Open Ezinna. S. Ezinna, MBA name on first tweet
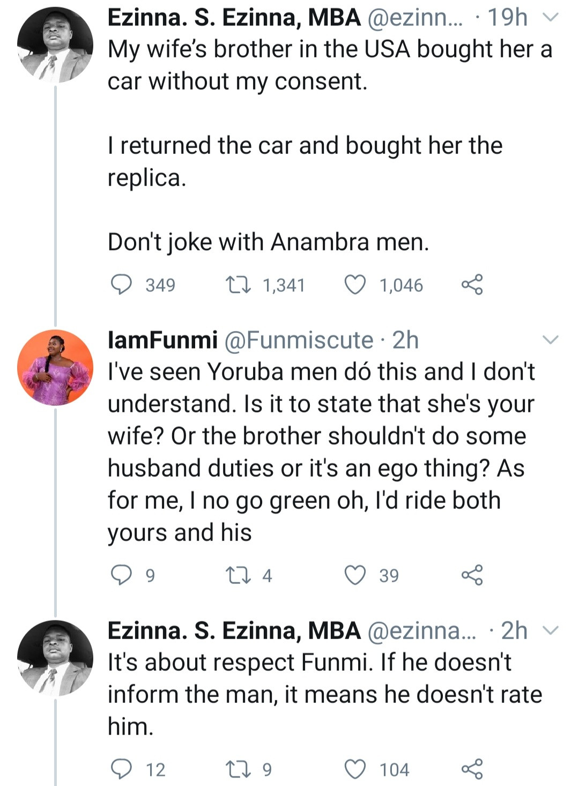 coord(234,18)
